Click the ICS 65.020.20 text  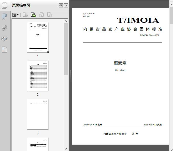pyautogui.click(x=89, y=14)
